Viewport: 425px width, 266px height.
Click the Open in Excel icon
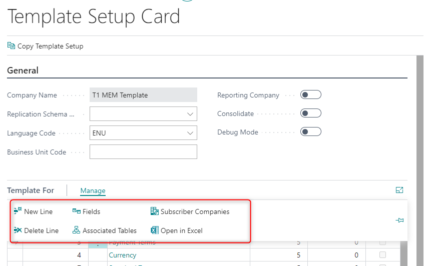(155, 230)
